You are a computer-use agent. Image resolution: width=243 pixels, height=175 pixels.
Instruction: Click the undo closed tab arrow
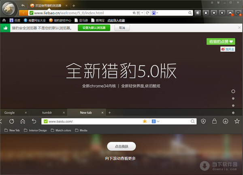pos(23,5)
